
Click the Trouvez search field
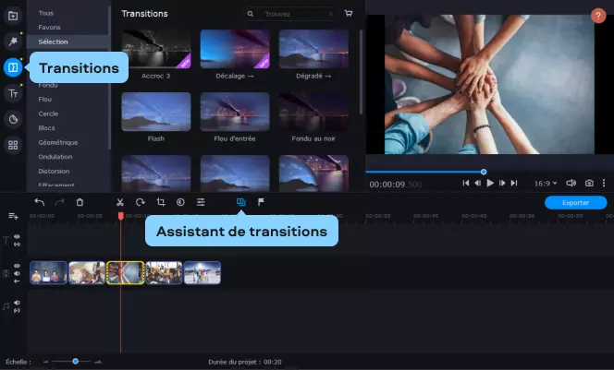[290, 14]
